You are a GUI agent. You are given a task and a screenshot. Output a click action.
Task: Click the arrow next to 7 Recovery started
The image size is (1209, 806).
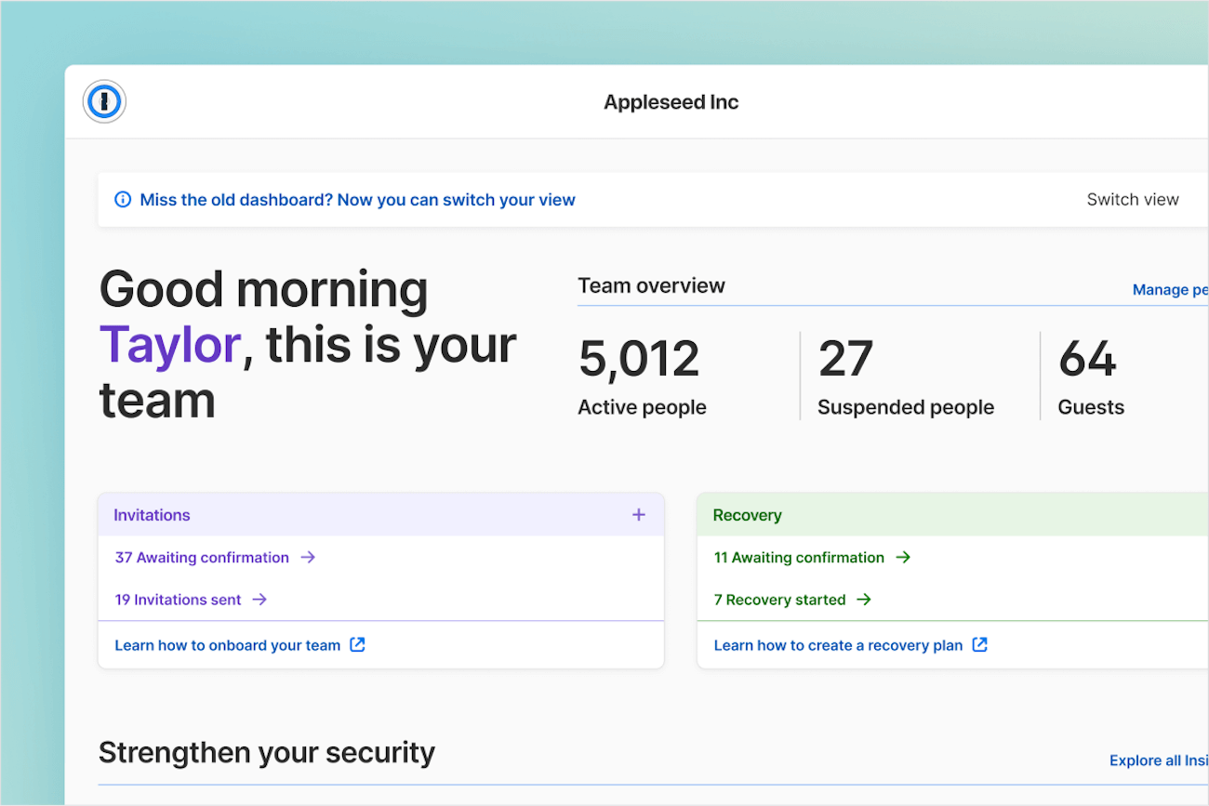click(x=865, y=600)
